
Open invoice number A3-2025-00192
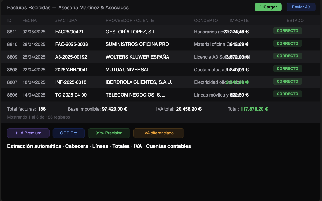point(71,57)
